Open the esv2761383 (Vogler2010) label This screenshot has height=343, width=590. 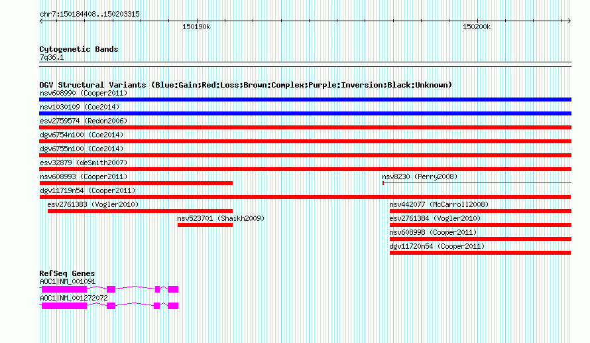pos(93,204)
